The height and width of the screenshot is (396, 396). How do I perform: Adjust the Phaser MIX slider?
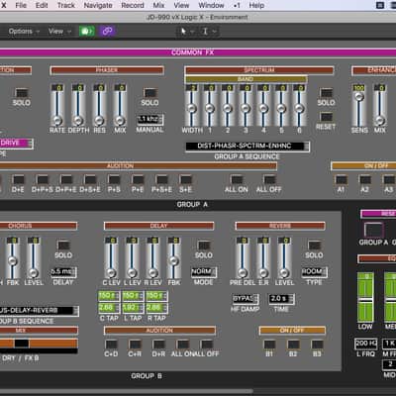point(120,105)
